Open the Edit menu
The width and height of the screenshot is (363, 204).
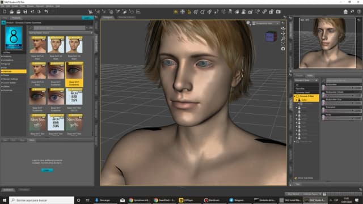point(8,6)
